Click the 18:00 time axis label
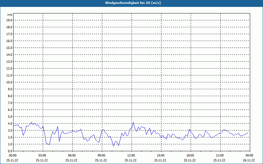Viewport: 263px width, 164px height. coord(190,155)
